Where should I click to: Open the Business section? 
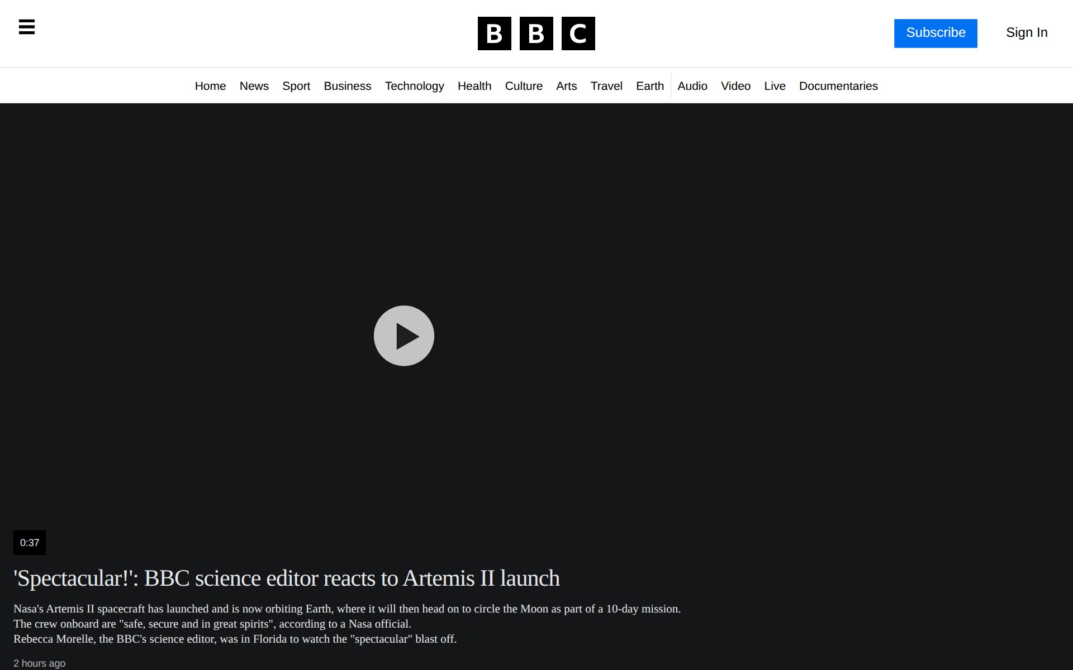pyautogui.click(x=347, y=86)
